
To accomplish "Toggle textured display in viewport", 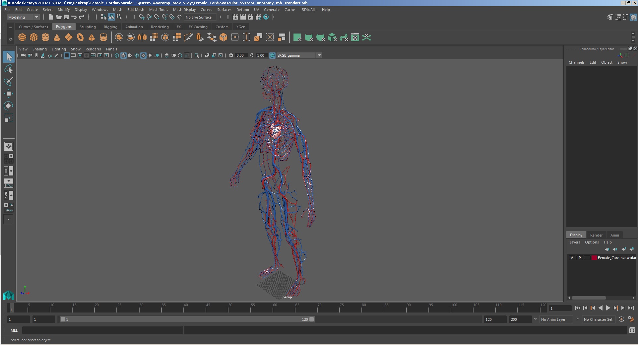I will click(143, 55).
